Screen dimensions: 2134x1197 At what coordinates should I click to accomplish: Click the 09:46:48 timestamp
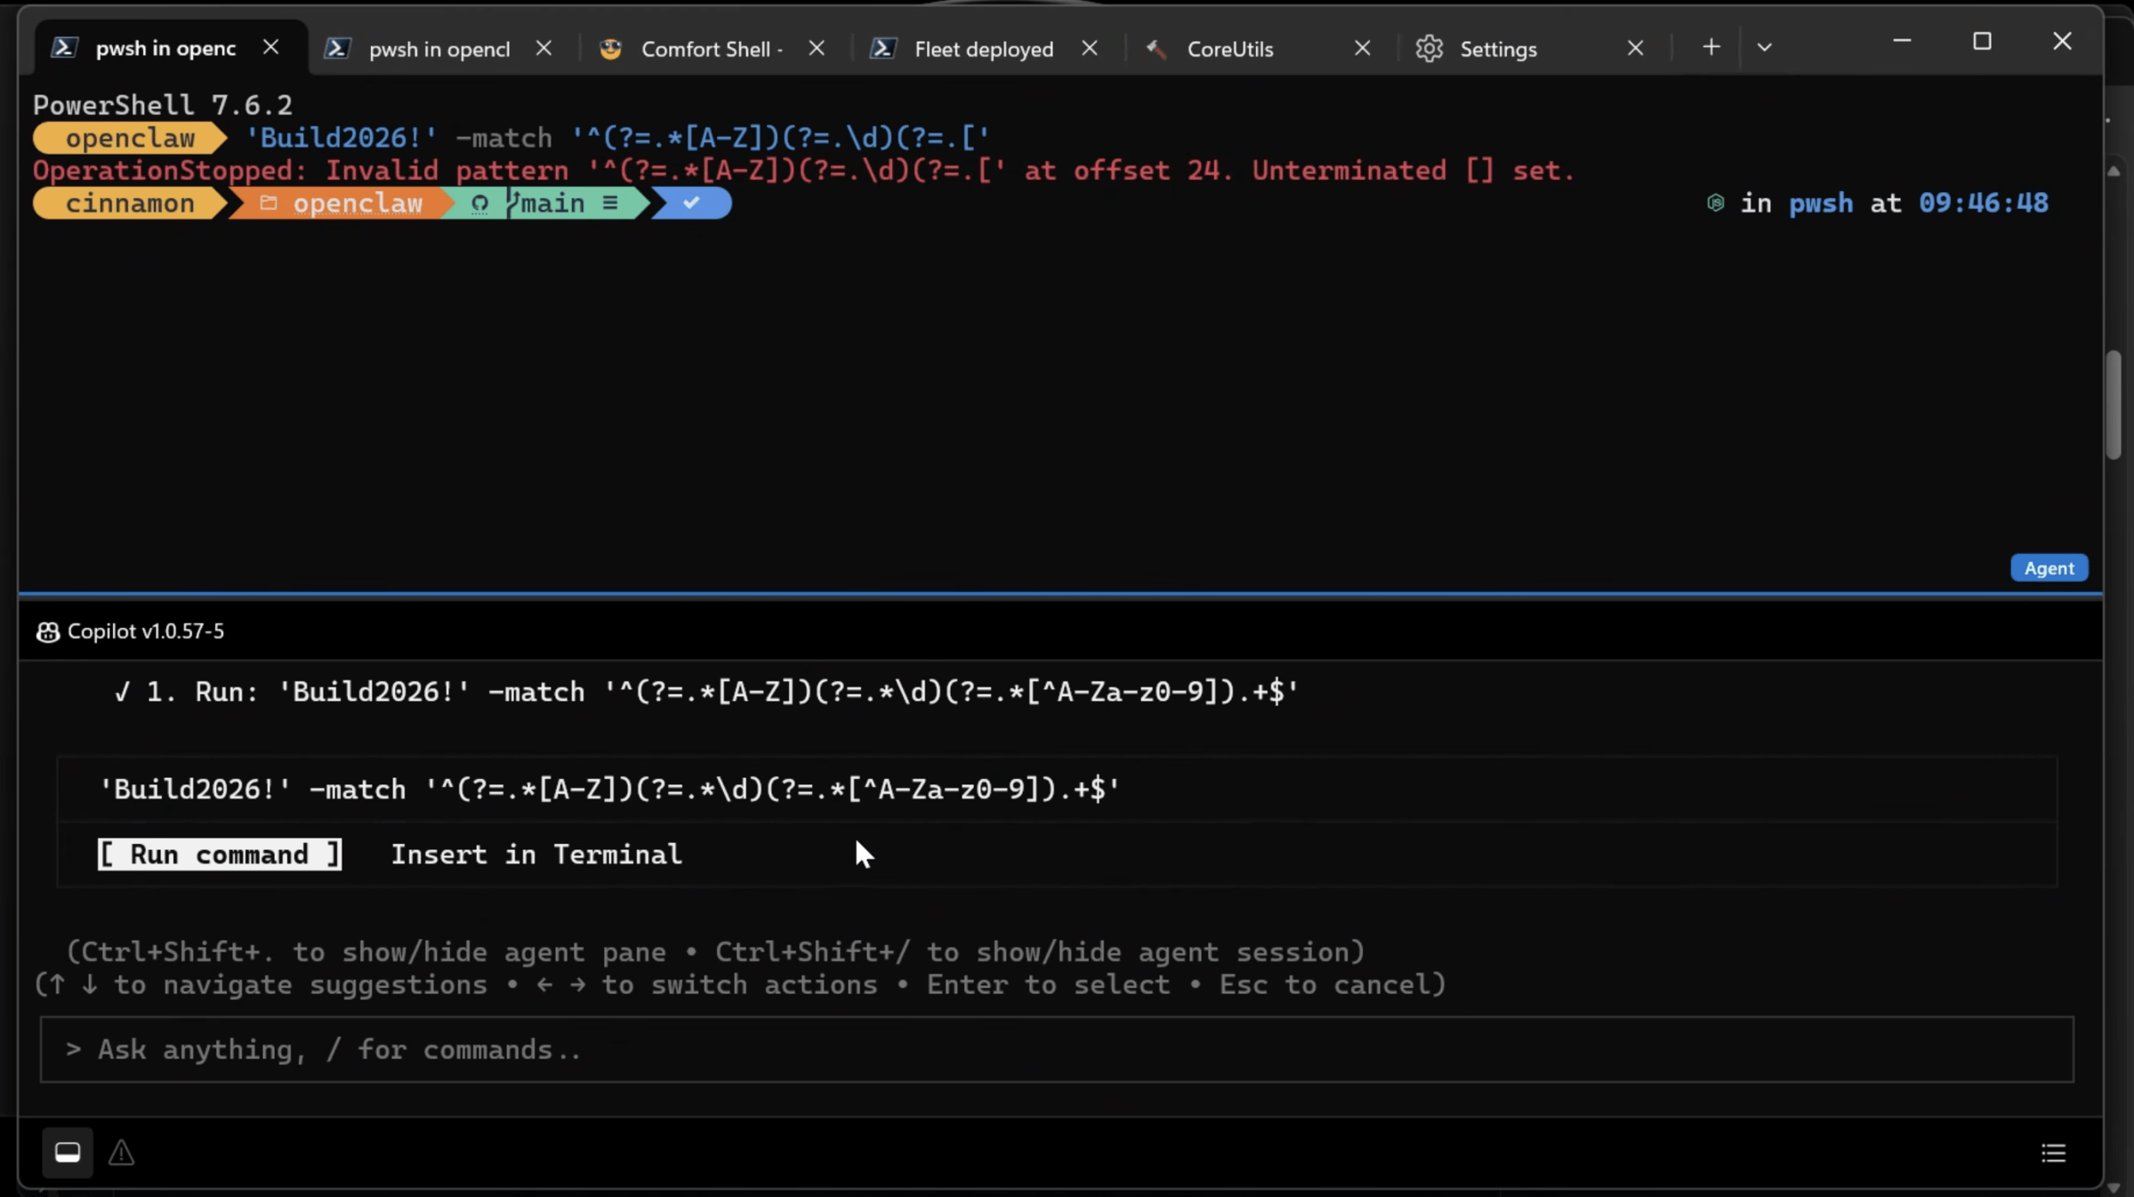tap(1983, 204)
